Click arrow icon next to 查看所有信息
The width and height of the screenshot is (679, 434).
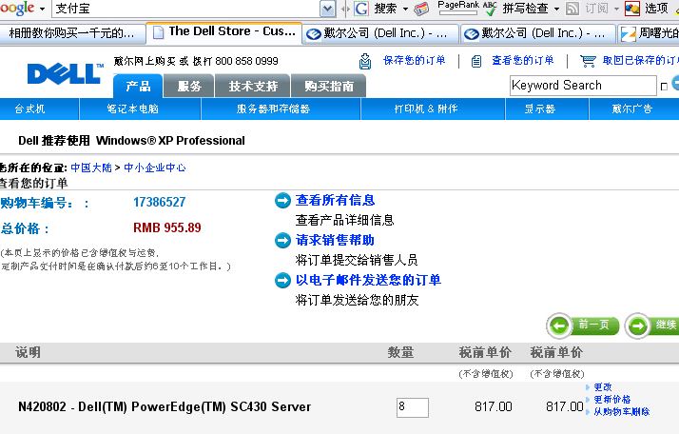point(282,200)
